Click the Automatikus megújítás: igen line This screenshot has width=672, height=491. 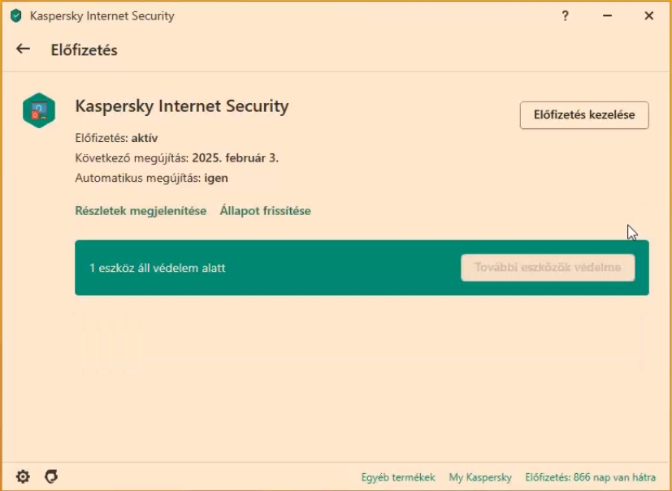pyautogui.click(x=151, y=178)
